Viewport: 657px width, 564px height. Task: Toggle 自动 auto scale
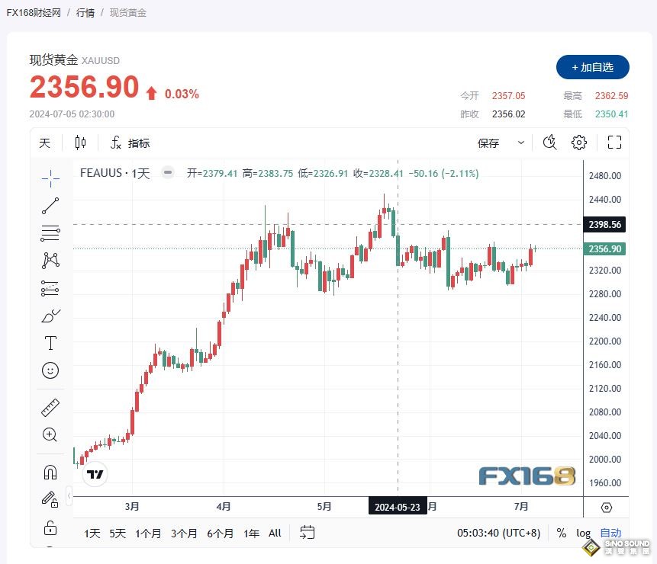(610, 533)
